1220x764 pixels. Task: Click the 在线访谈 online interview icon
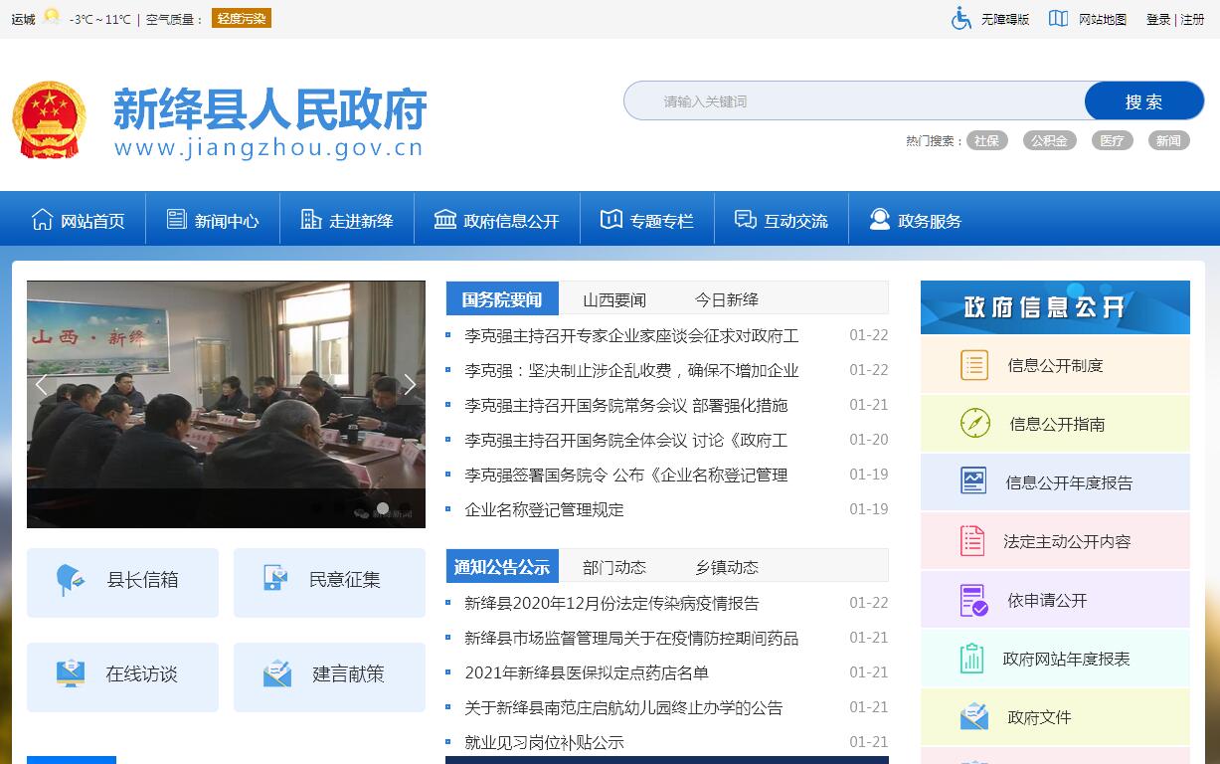71,673
